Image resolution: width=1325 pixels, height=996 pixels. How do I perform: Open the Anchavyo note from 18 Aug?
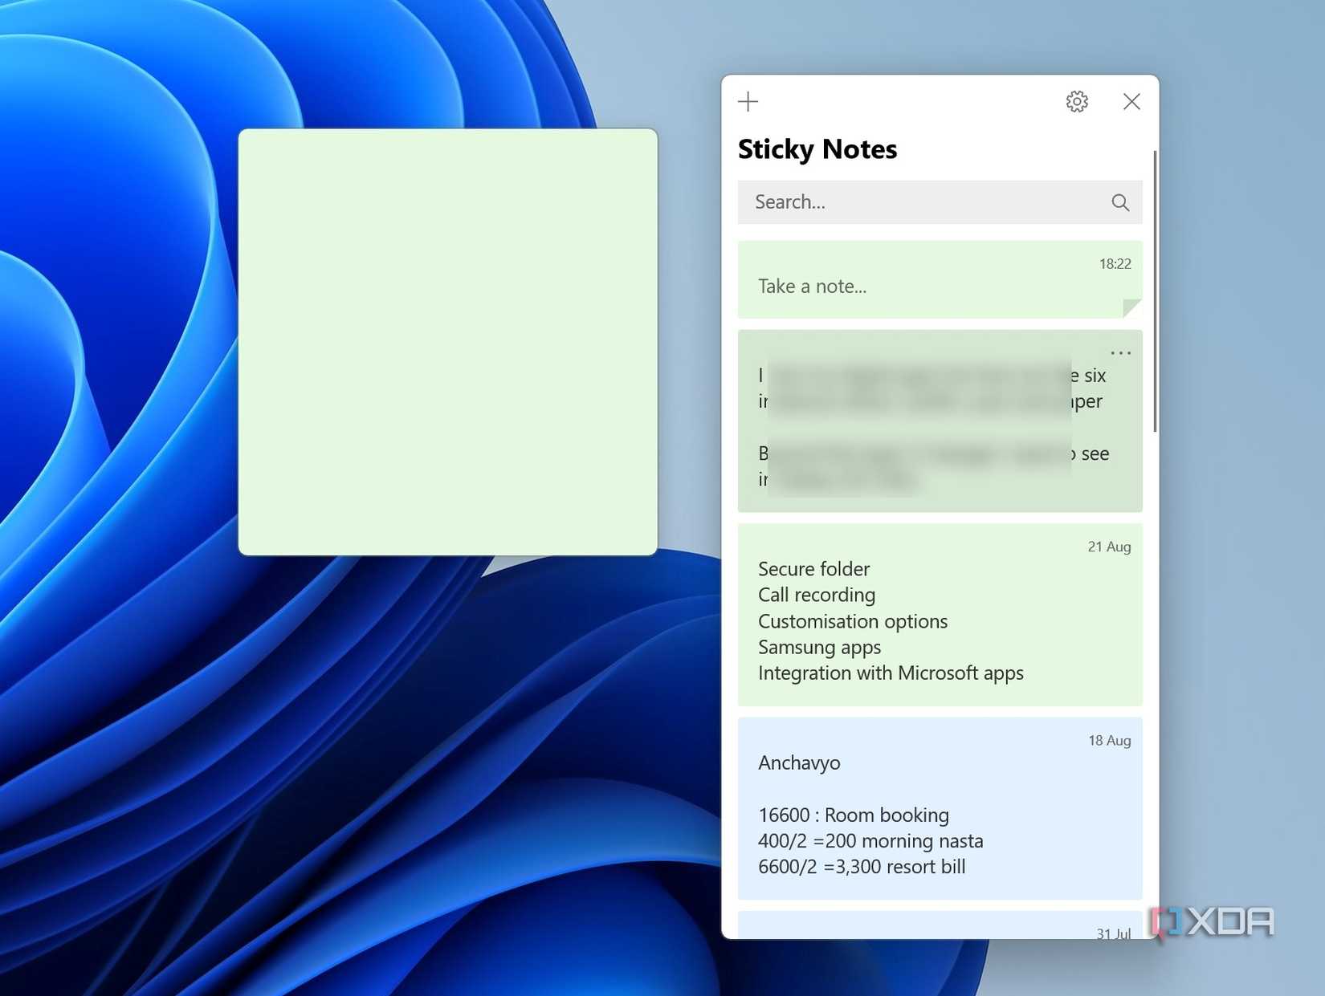click(x=940, y=811)
